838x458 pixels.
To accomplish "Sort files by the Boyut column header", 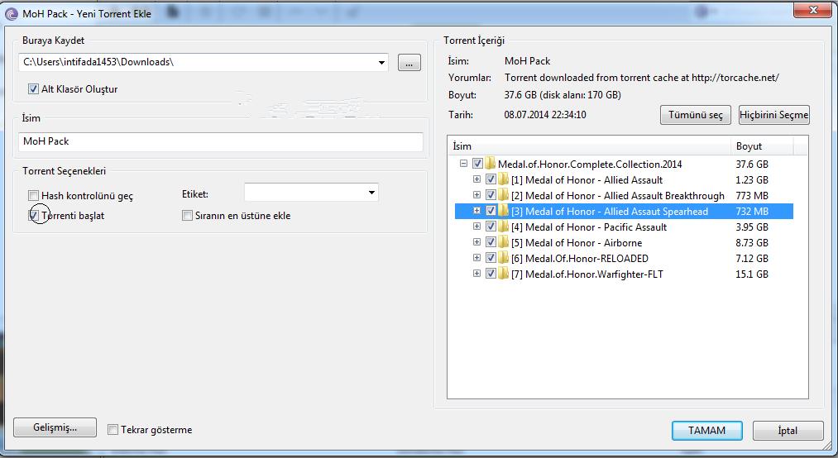I will click(760, 146).
